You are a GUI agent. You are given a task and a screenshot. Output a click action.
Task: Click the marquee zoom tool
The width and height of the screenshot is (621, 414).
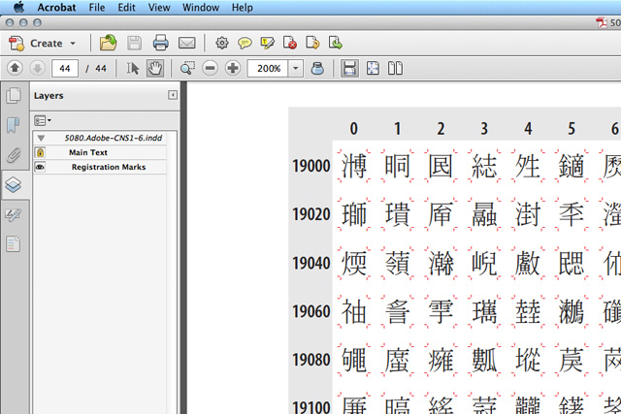(x=186, y=68)
